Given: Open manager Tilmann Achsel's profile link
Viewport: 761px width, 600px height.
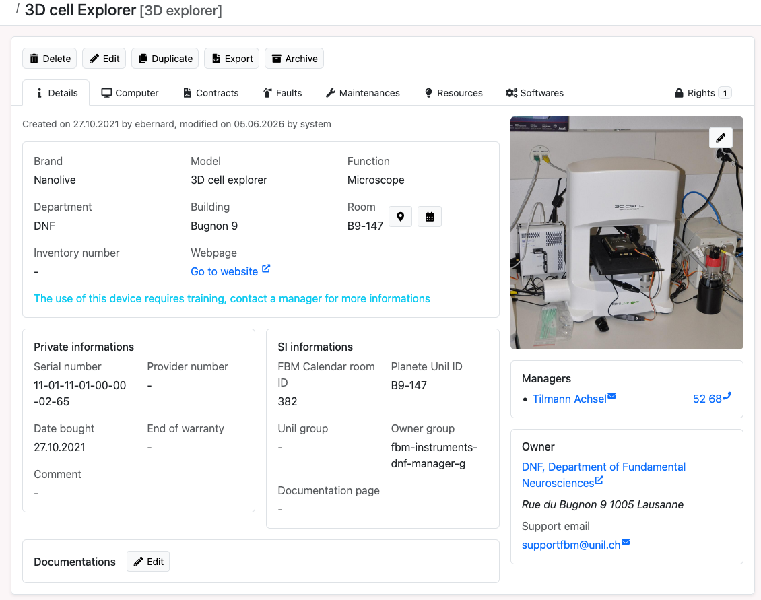Looking at the screenshot, I should (570, 399).
